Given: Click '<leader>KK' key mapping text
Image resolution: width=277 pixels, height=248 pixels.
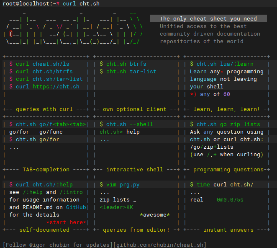Looking at the screenshot, I should [x=116, y=207].
